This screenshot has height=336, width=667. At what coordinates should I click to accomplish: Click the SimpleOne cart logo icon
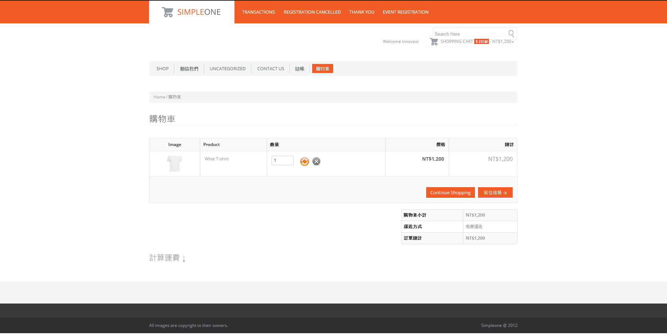pyautogui.click(x=167, y=12)
